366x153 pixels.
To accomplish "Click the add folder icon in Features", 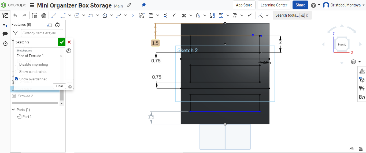I will [49, 25].
